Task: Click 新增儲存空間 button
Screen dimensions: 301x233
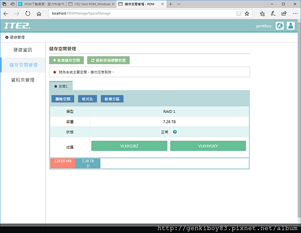Action: click(x=66, y=60)
